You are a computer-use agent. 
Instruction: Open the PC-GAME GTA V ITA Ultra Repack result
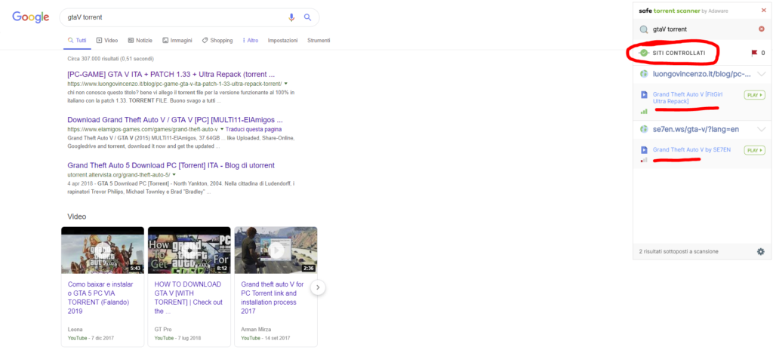point(171,75)
